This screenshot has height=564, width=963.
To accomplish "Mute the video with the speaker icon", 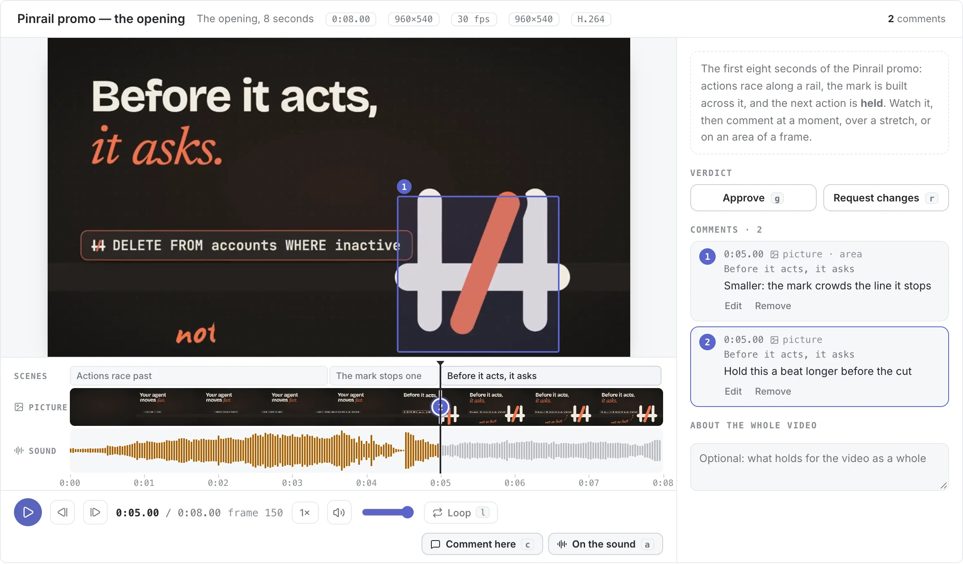I will tap(339, 512).
